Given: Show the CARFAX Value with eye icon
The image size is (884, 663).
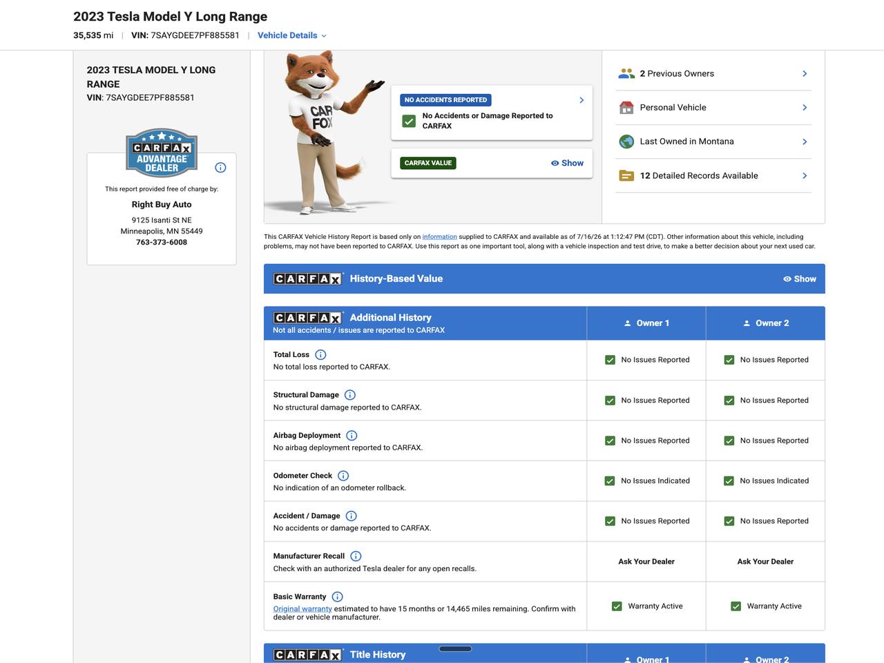Looking at the screenshot, I should (567, 163).
